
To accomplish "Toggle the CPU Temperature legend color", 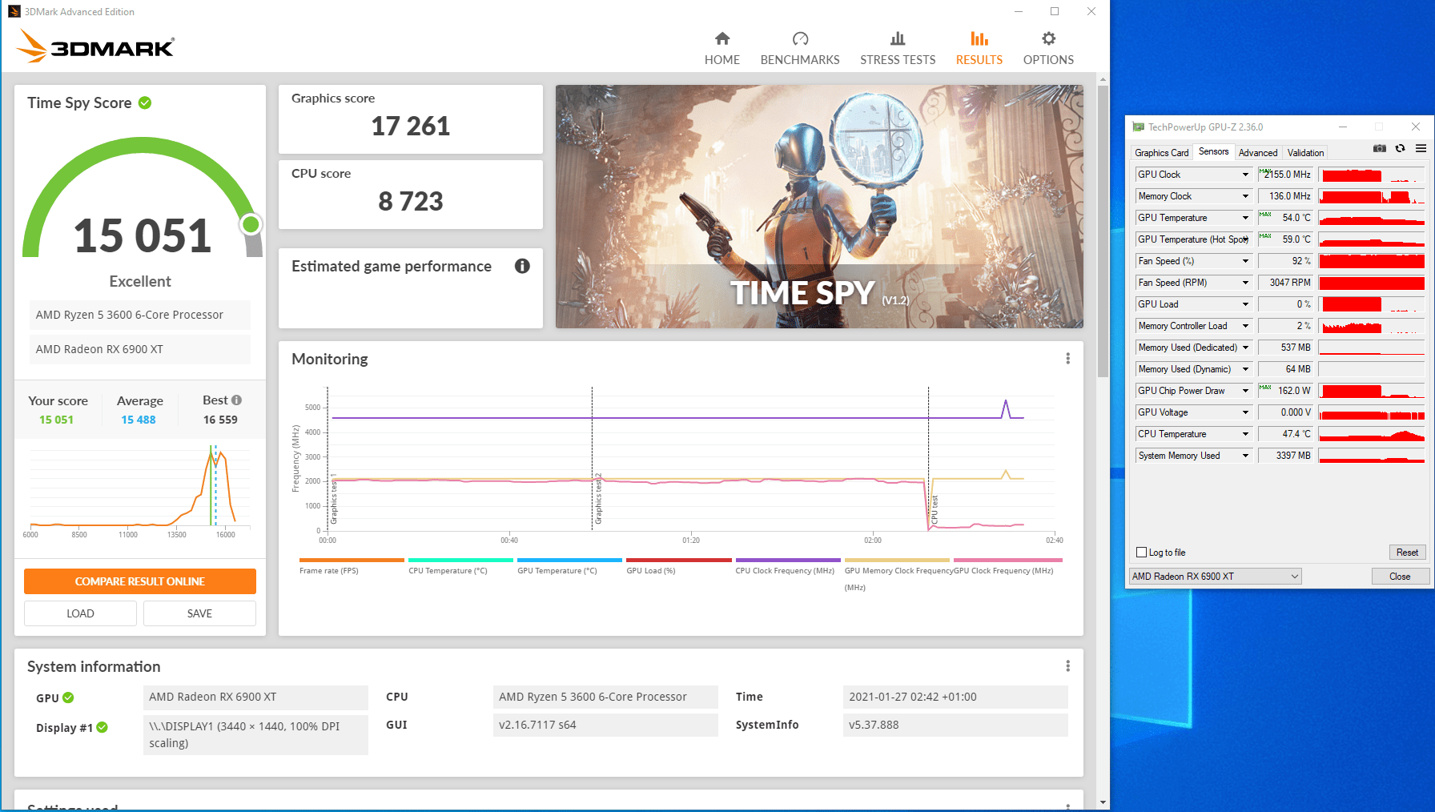I will coord(460,561).
